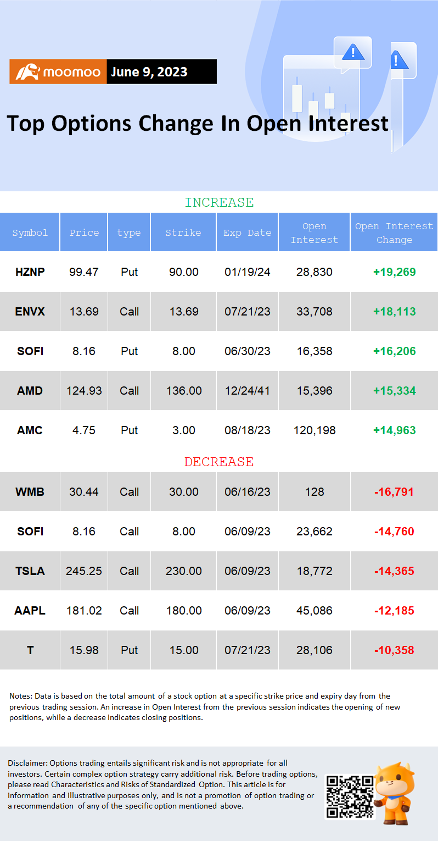Image resolution: width=438 pixels, height=841 pixels.
Task: Click the -10,358 open interest change
Action: (394, 650)
